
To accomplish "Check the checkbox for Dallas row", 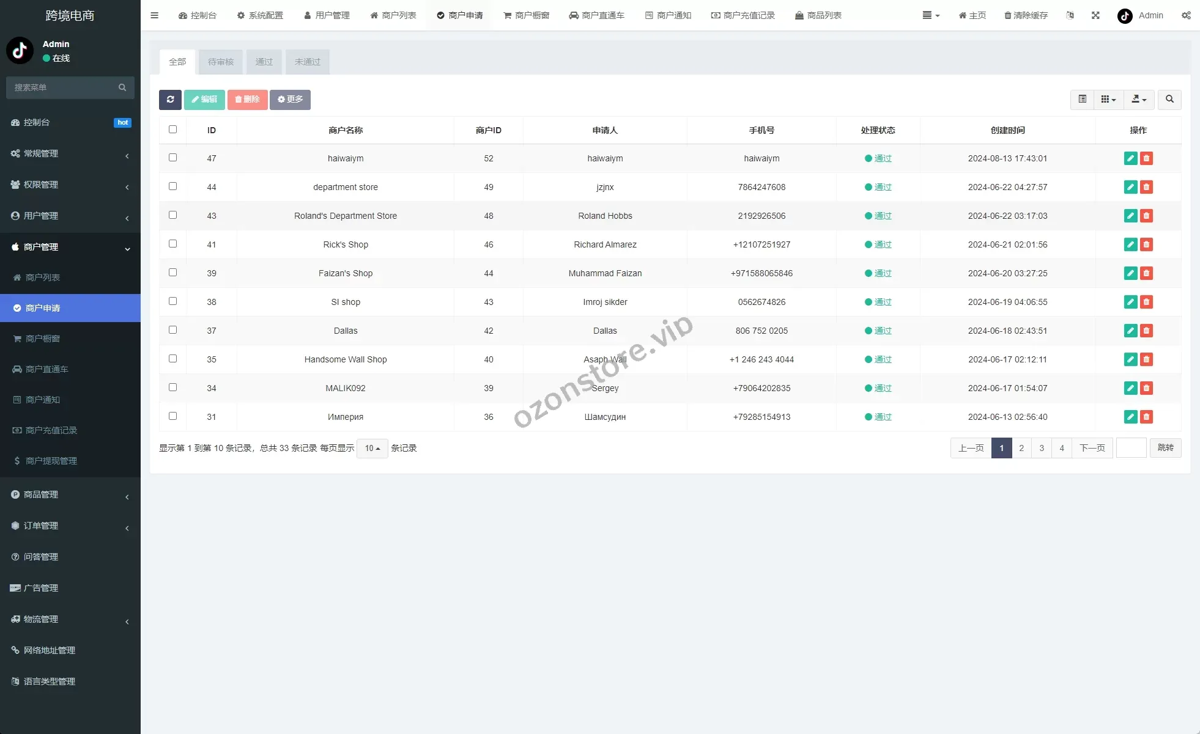I will tap(172, 330).
